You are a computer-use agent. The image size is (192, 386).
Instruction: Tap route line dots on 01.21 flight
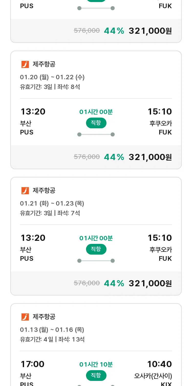coord(96,261)
